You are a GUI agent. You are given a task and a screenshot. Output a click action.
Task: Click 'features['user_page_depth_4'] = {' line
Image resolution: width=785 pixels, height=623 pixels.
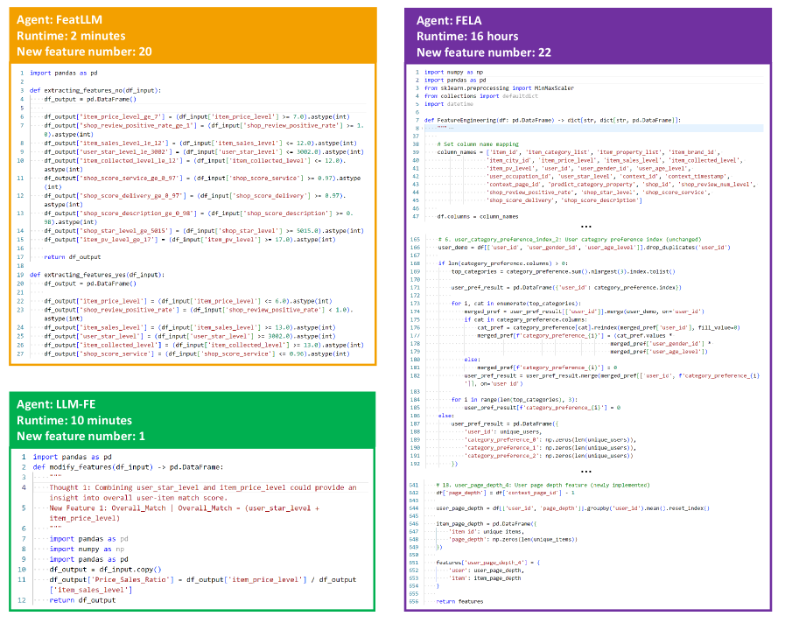pos(487,563)
